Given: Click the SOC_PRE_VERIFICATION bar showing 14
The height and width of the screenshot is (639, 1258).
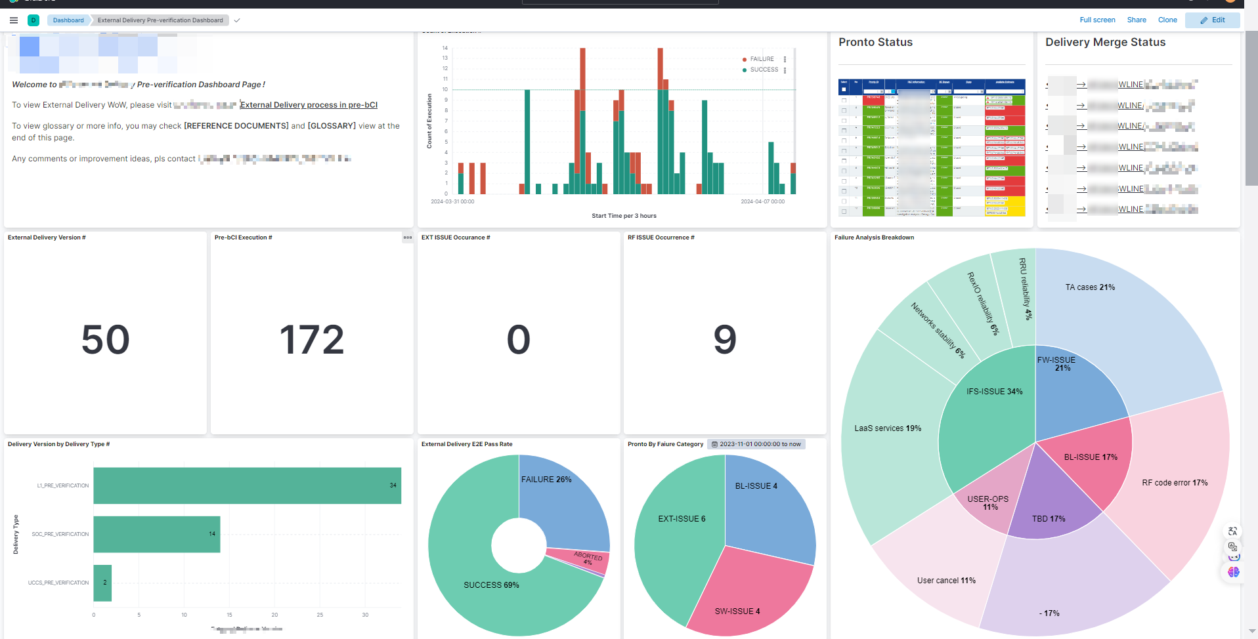Looking at the screenshot, I should tap(156, 534).
